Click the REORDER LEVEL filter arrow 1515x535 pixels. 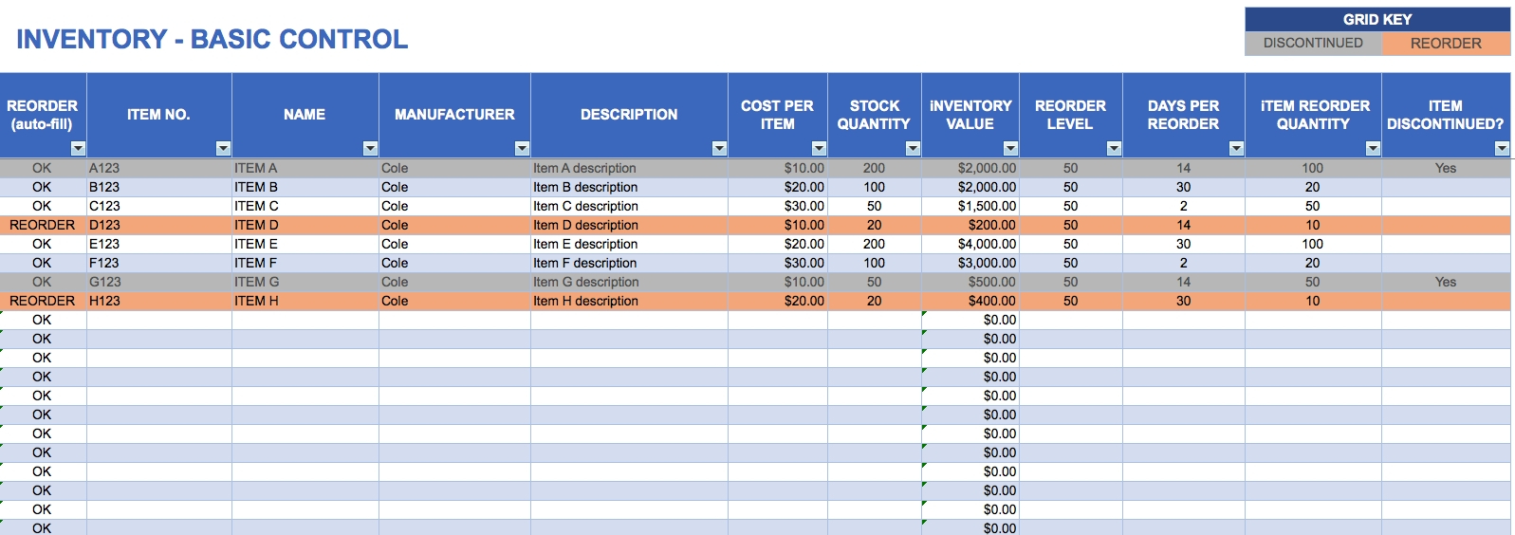coord(1114,148)
